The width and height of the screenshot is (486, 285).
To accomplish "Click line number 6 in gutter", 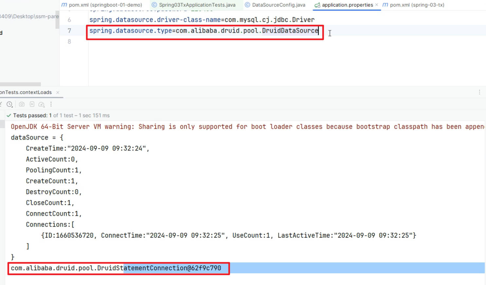I will point(69,20).
